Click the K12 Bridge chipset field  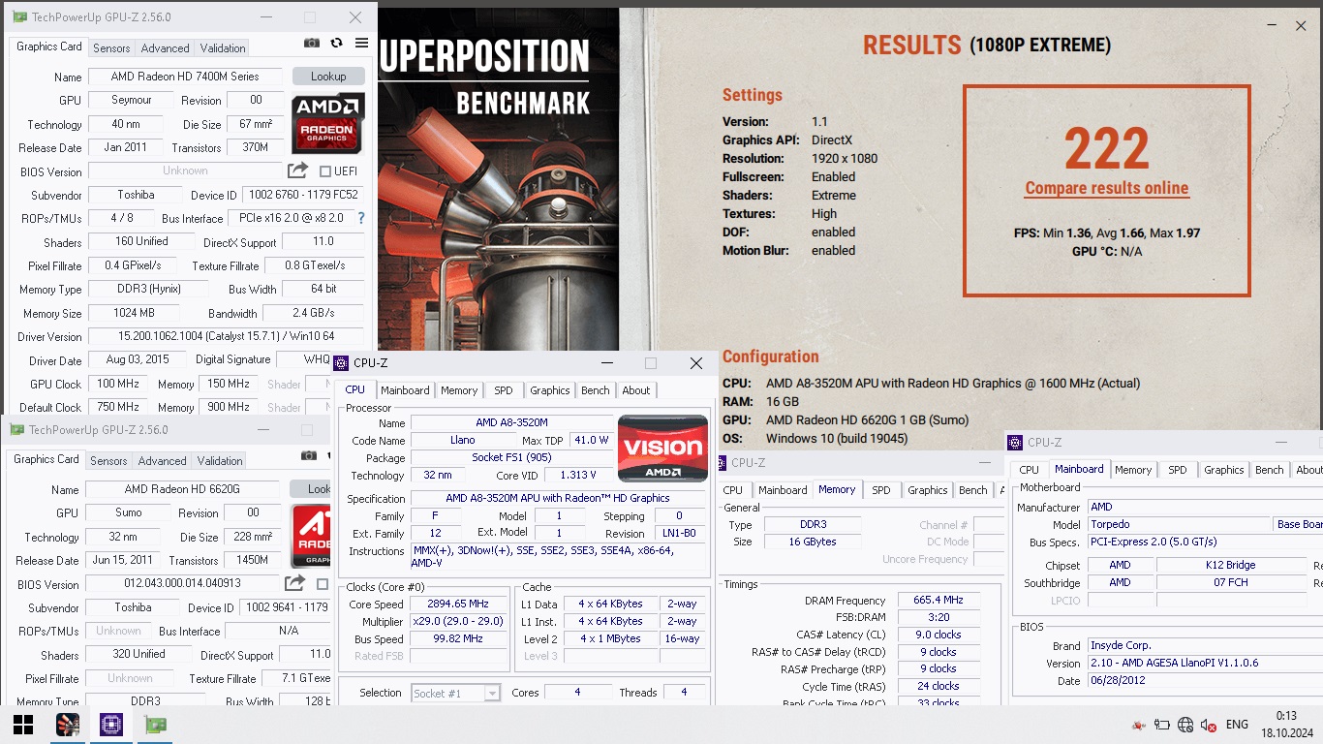[1233, 565]
